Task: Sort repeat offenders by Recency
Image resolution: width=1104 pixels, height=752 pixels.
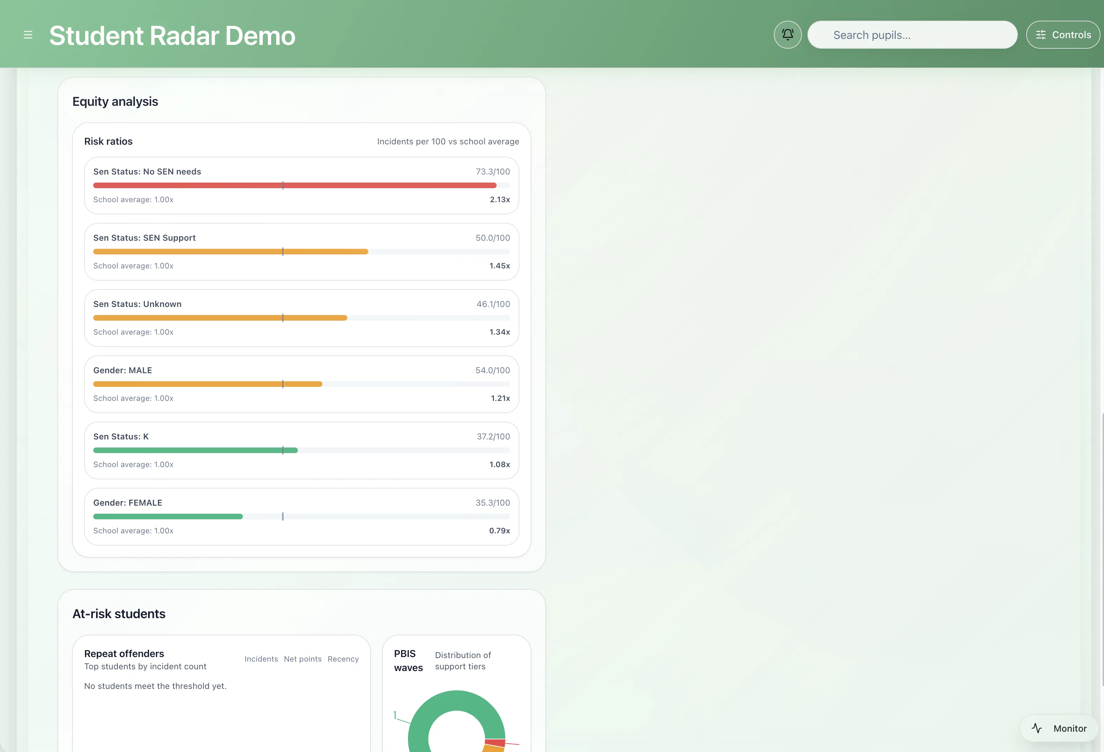Action: coord(342,659)
